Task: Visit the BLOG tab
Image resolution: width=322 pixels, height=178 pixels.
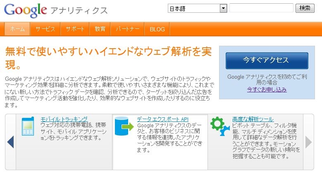Action: [x=157, y=29]
